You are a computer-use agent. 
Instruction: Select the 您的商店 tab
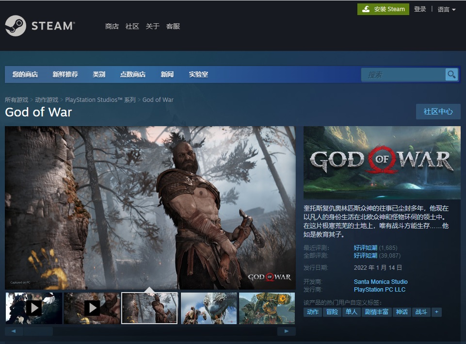pyautogui.click(x=25, y=74)
